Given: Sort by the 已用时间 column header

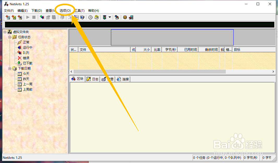Looking at the screenshot, I should (x=188, y=50).
